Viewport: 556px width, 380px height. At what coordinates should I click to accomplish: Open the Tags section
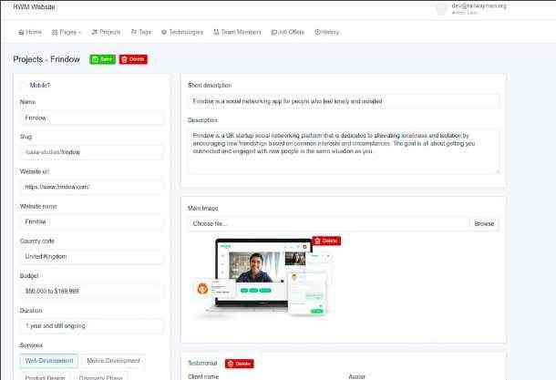141,32
